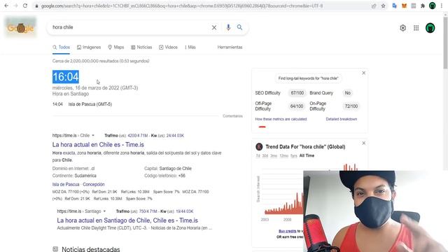The image size is (448, 252).
Task: Select the 3mo trend range
Action: coord(274,155)
